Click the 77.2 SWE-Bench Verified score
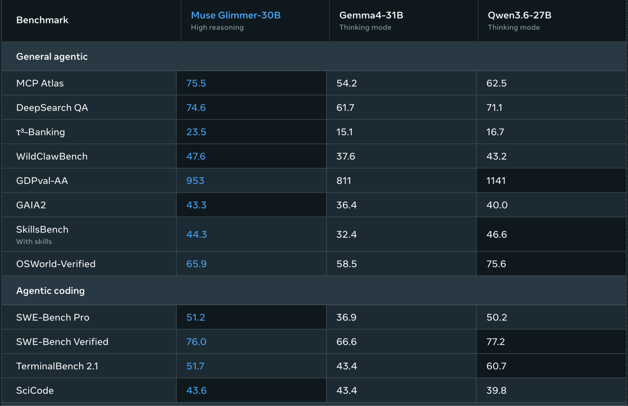The height and width of the screenshot is (406, 628). [496, 342]
